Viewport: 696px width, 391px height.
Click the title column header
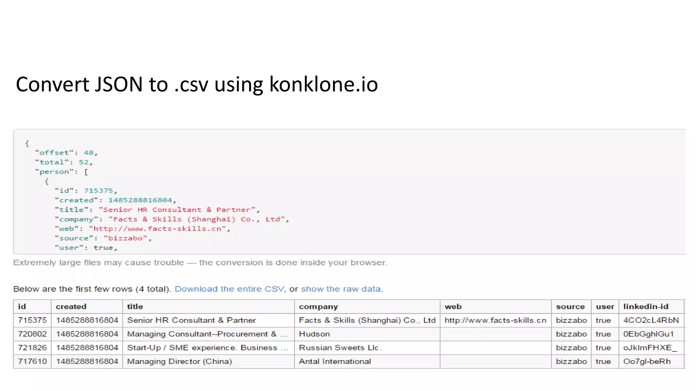click(x=135, y=306)
